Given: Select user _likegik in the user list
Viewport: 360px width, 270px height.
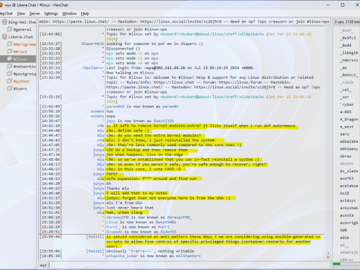Looking at the screenshot, I should [348, 52].
